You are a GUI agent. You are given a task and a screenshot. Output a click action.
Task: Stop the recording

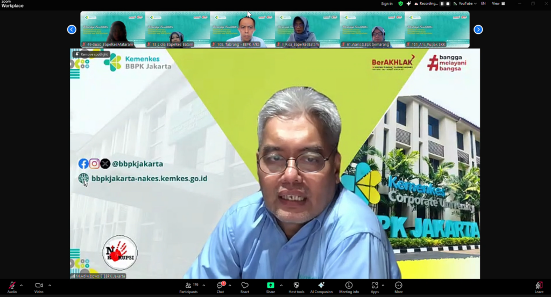(448, 4)
